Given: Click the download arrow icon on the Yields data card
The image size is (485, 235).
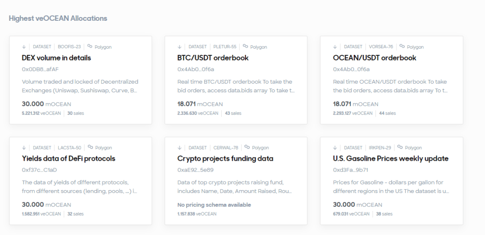Looking at the screenshot, I should 24,148.
